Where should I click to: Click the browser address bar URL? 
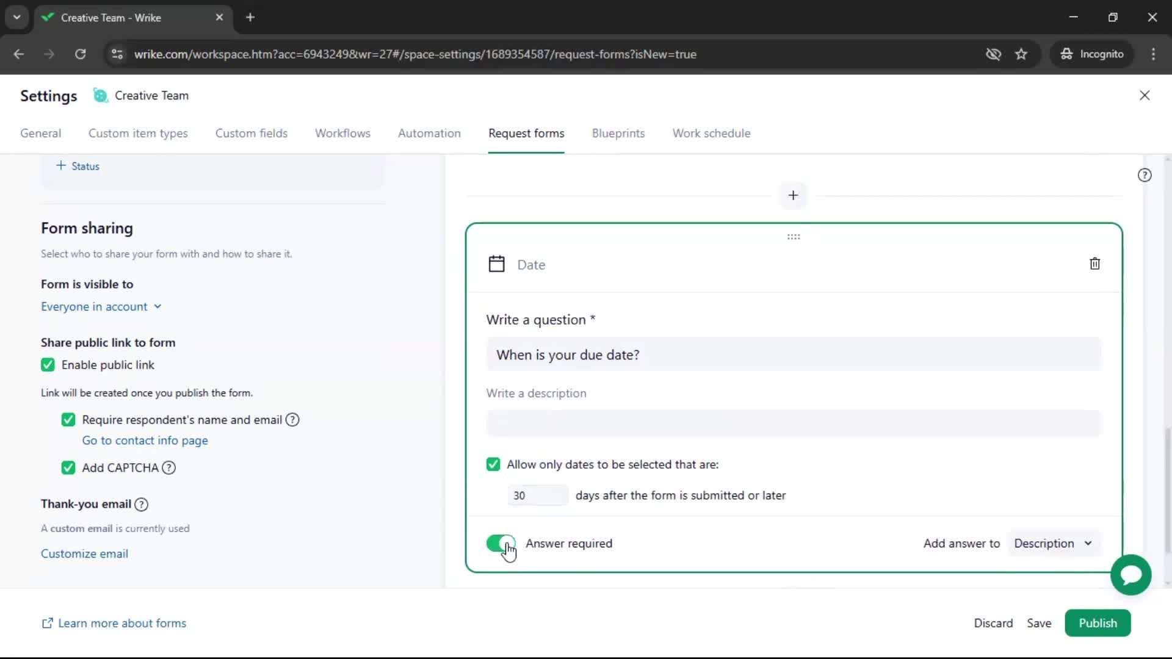coord(415,54)
